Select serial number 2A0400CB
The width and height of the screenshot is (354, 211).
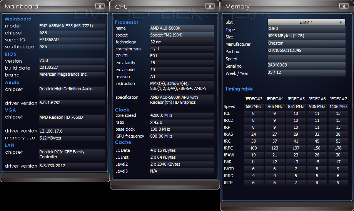click(306, 65)
